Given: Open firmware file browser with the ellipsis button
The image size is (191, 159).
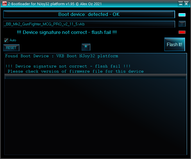Looking at the screenshot, I should [x=182, y=24].
